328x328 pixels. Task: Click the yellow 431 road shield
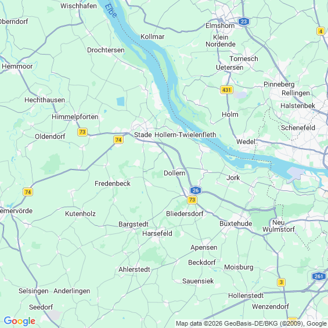point(226,90)
